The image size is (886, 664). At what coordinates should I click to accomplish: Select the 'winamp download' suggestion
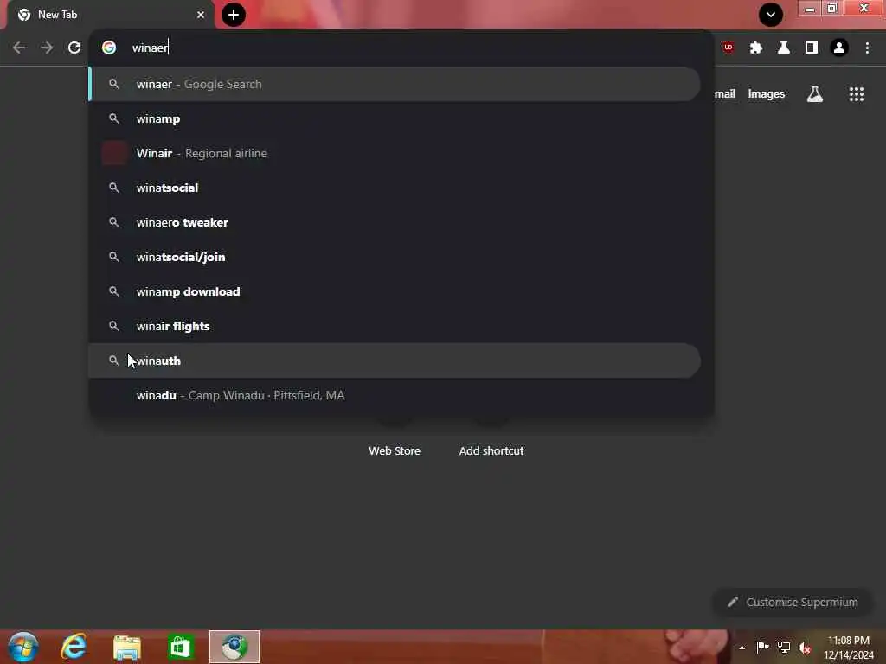click(x=395, y=291)
